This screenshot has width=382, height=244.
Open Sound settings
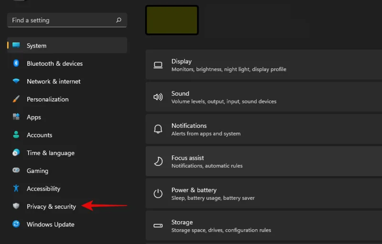pos(263,97)
